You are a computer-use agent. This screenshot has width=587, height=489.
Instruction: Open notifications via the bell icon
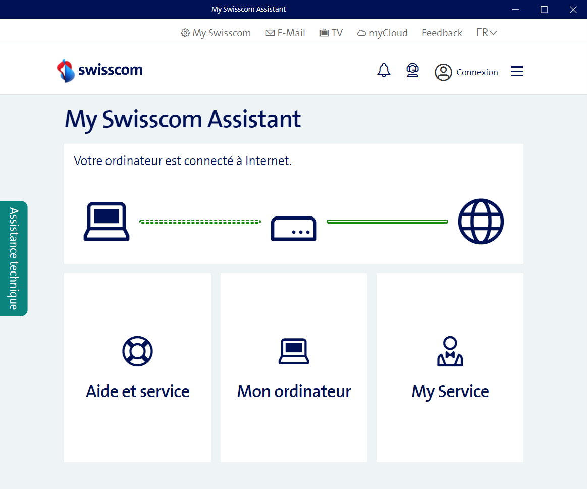[384, 70]
